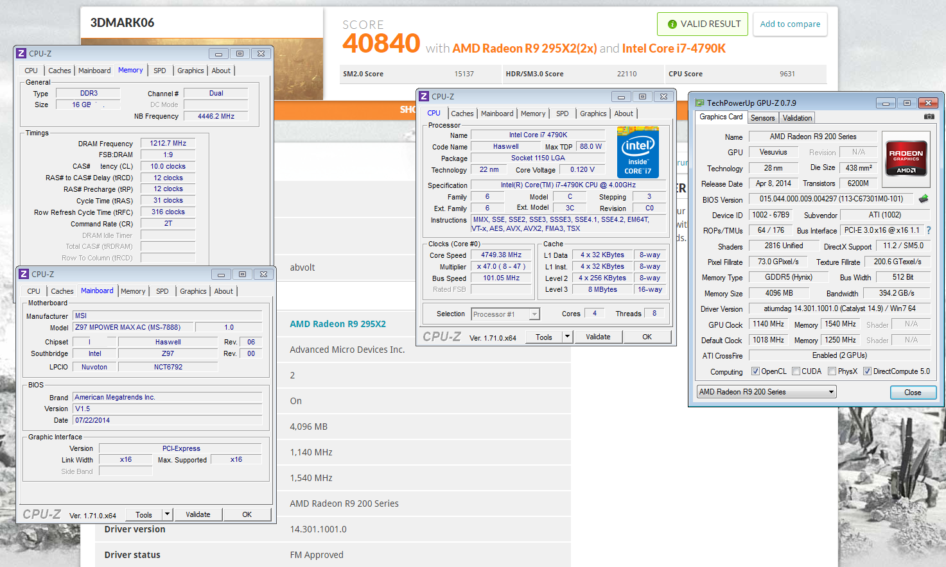
Task: Click OK in CPU-Z Mainboard window
Action: pos(247,514)
